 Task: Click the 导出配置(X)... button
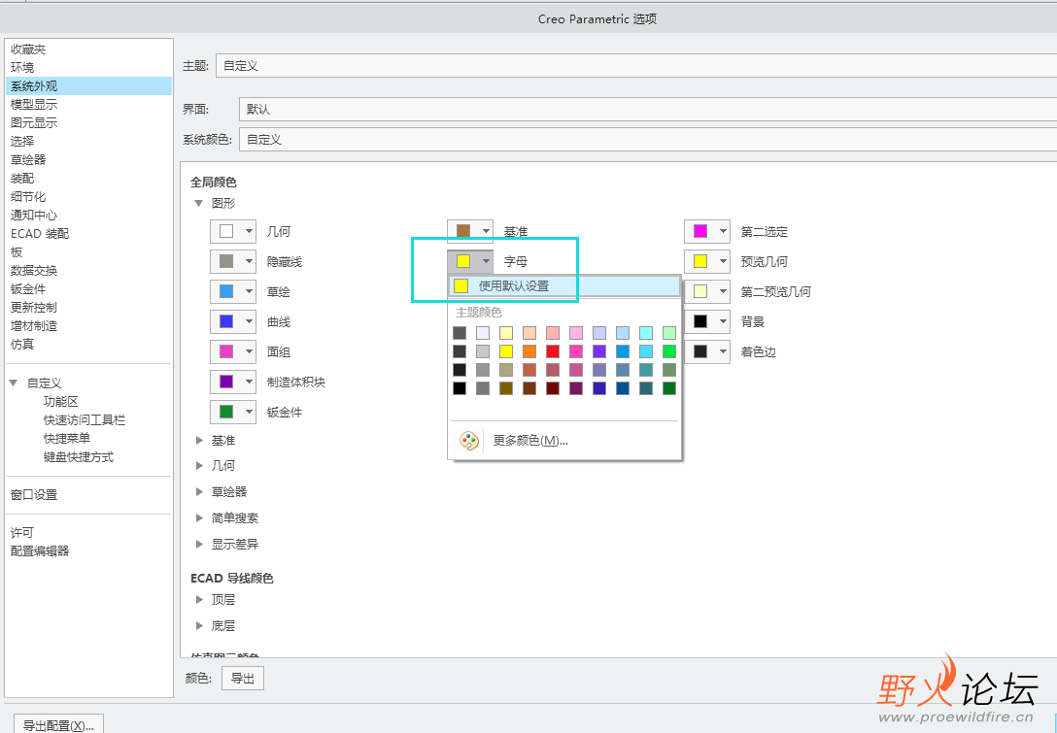coord(58,725)
